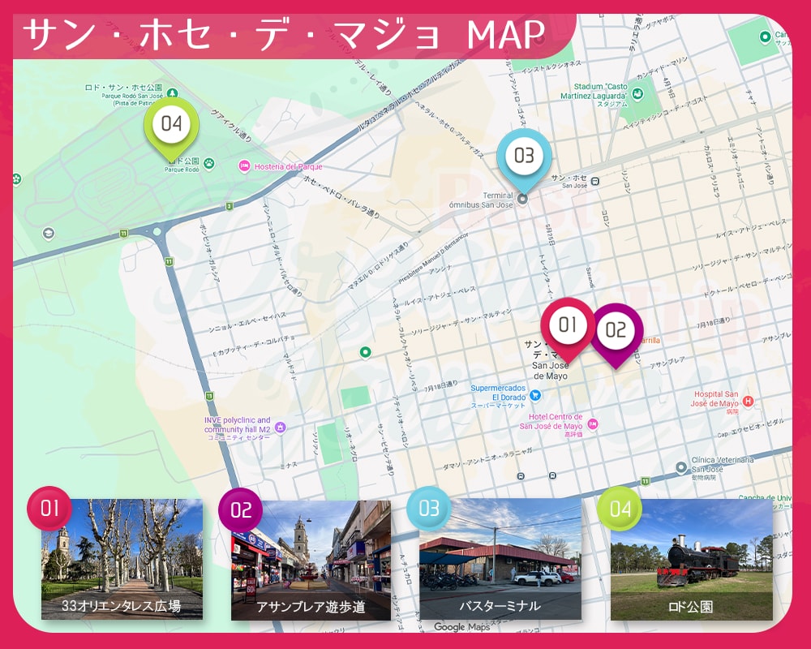811x649 pixels.
Task: Click the blue 03 badge above thumbnail
Action: click(429, 508)
